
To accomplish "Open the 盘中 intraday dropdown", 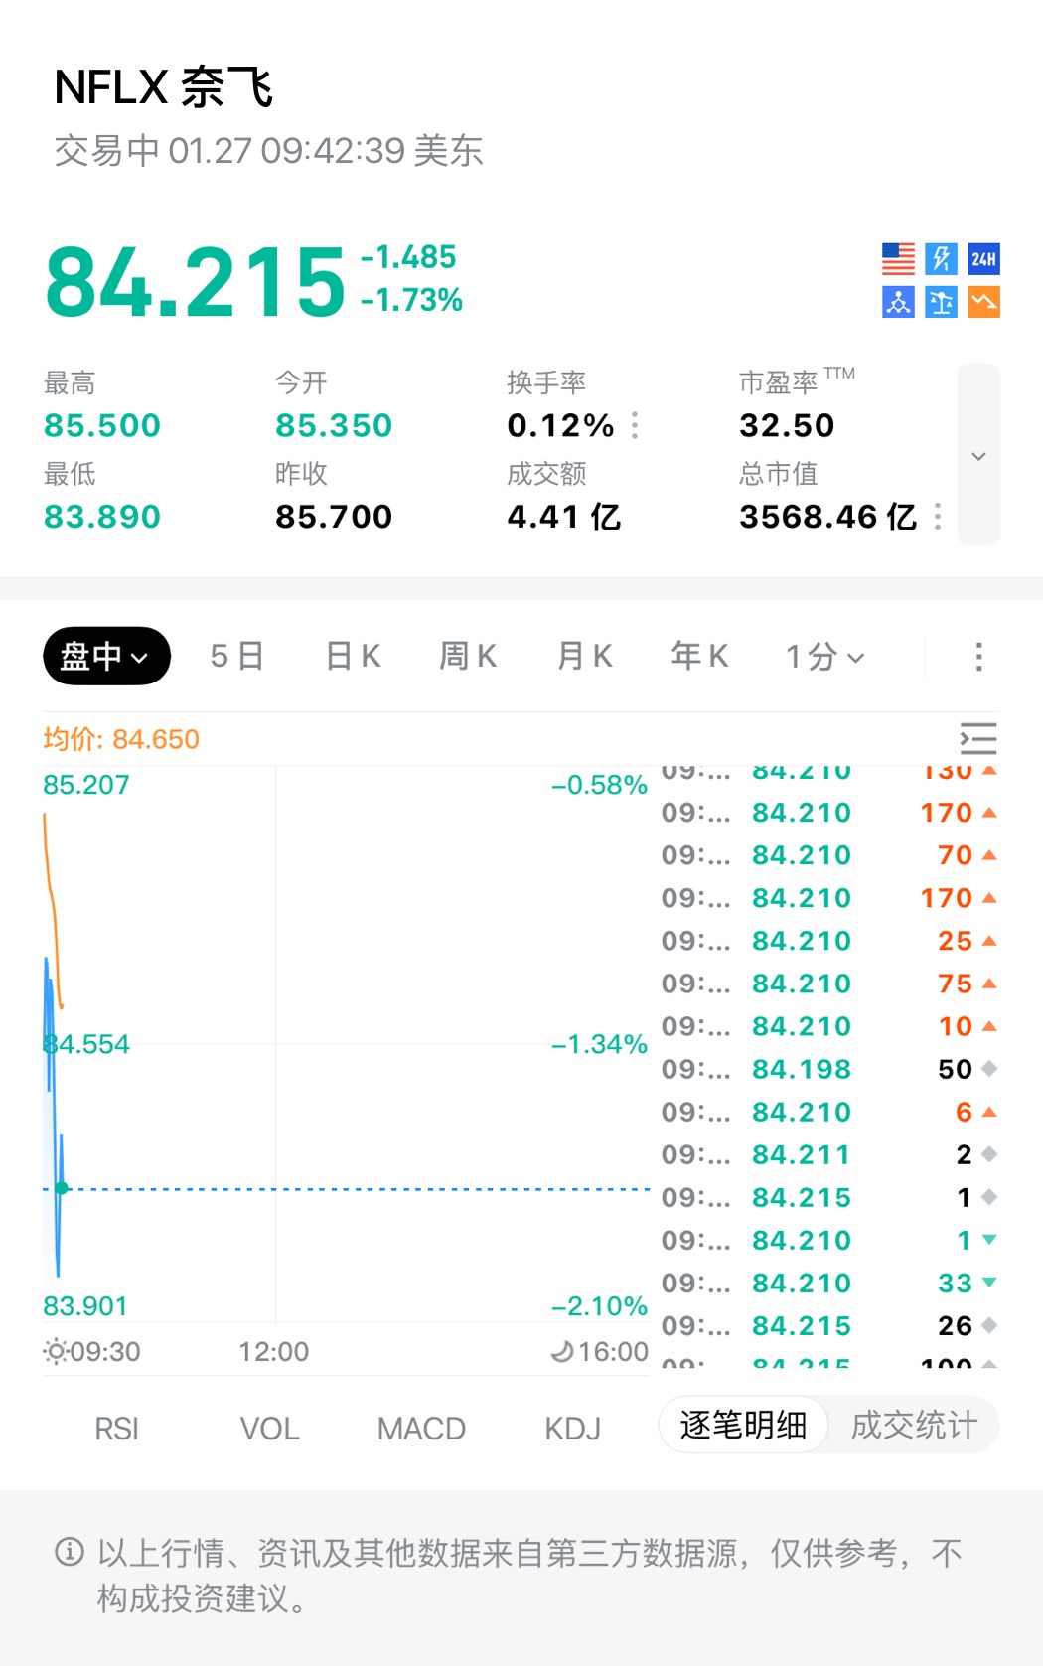I will (x=106, y=657).
